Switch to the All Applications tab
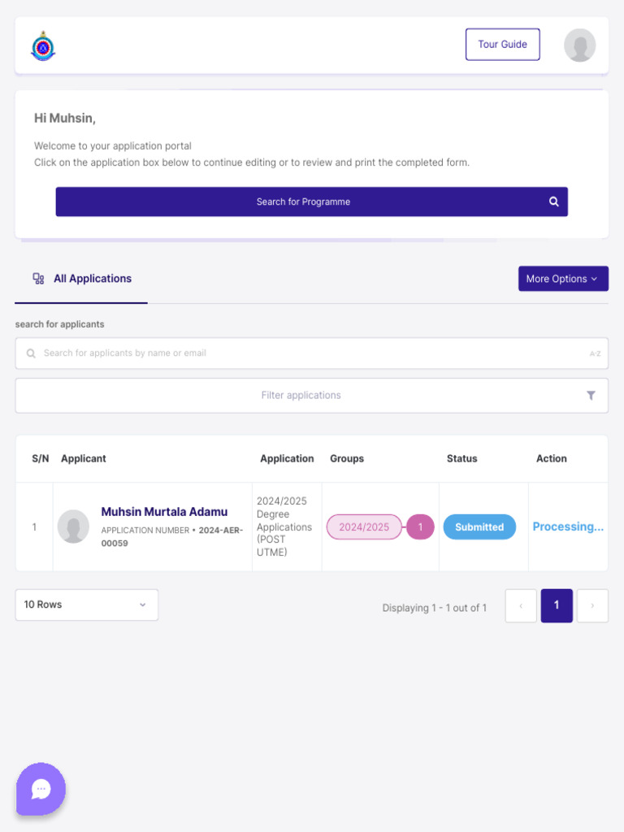This screenshot has width=624, height=832. pyautogui.click(x=92, y=279)
